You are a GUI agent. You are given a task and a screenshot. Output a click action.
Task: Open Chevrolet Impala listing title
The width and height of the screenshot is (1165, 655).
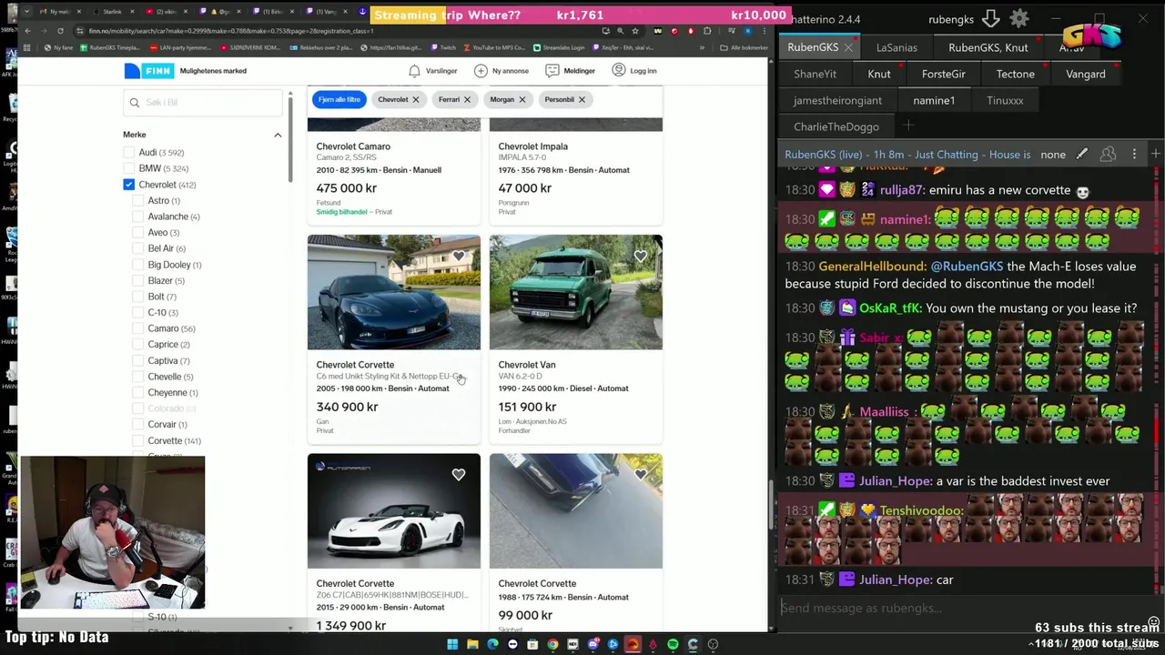532,146
